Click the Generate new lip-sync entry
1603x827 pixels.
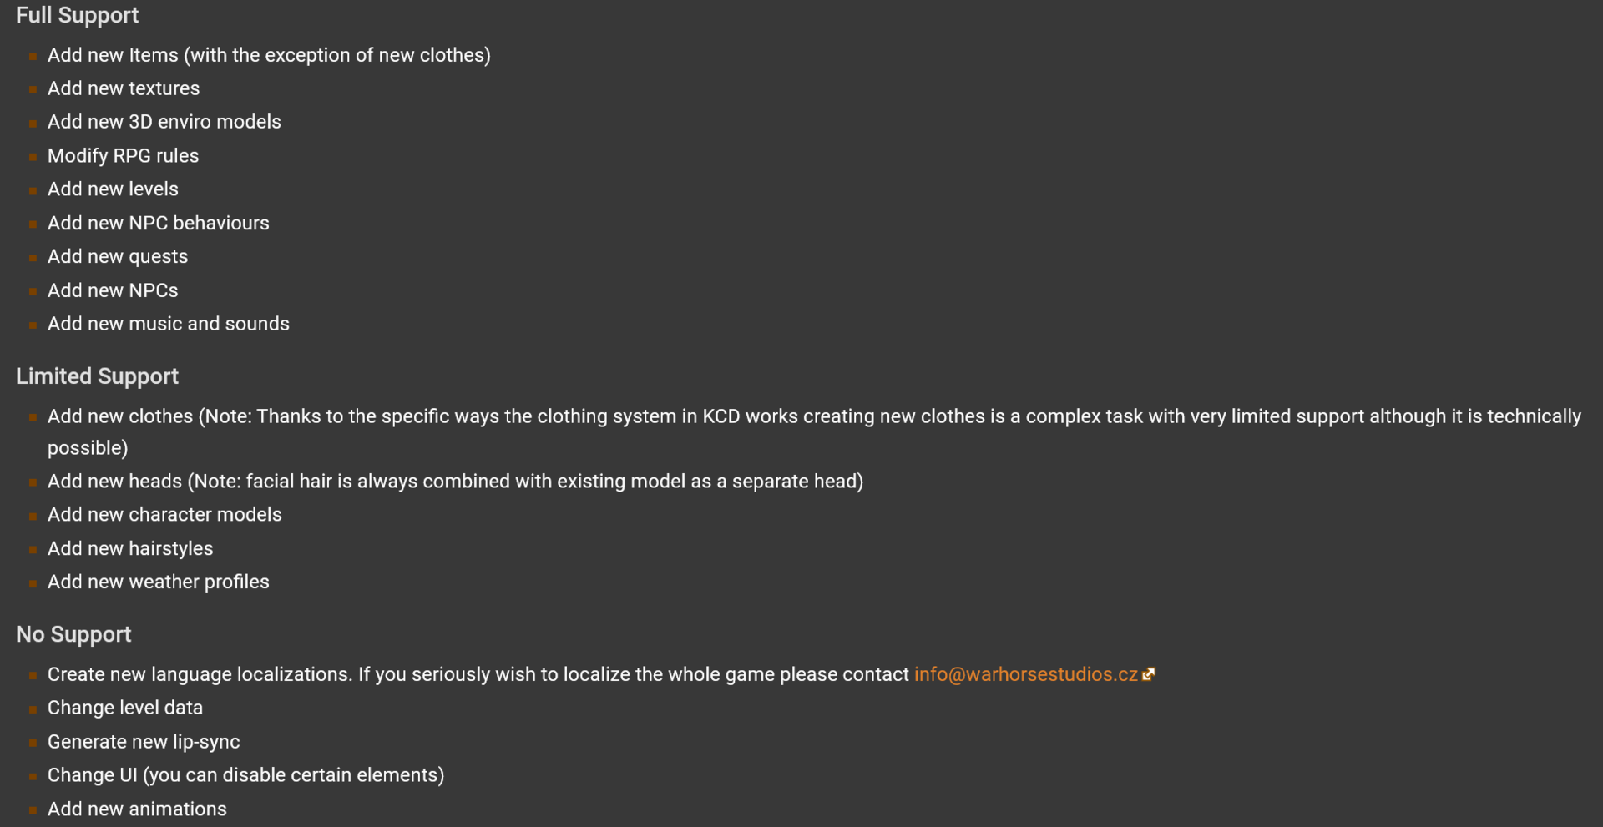click(x=144, y=742)
